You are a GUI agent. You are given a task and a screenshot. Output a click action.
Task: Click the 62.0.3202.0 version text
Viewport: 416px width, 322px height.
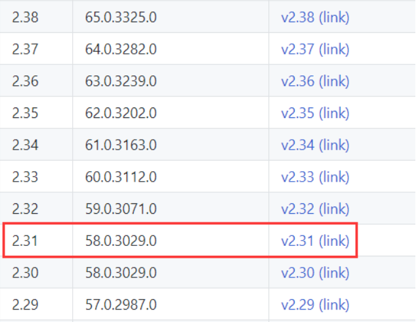click(x=121, y=113)
